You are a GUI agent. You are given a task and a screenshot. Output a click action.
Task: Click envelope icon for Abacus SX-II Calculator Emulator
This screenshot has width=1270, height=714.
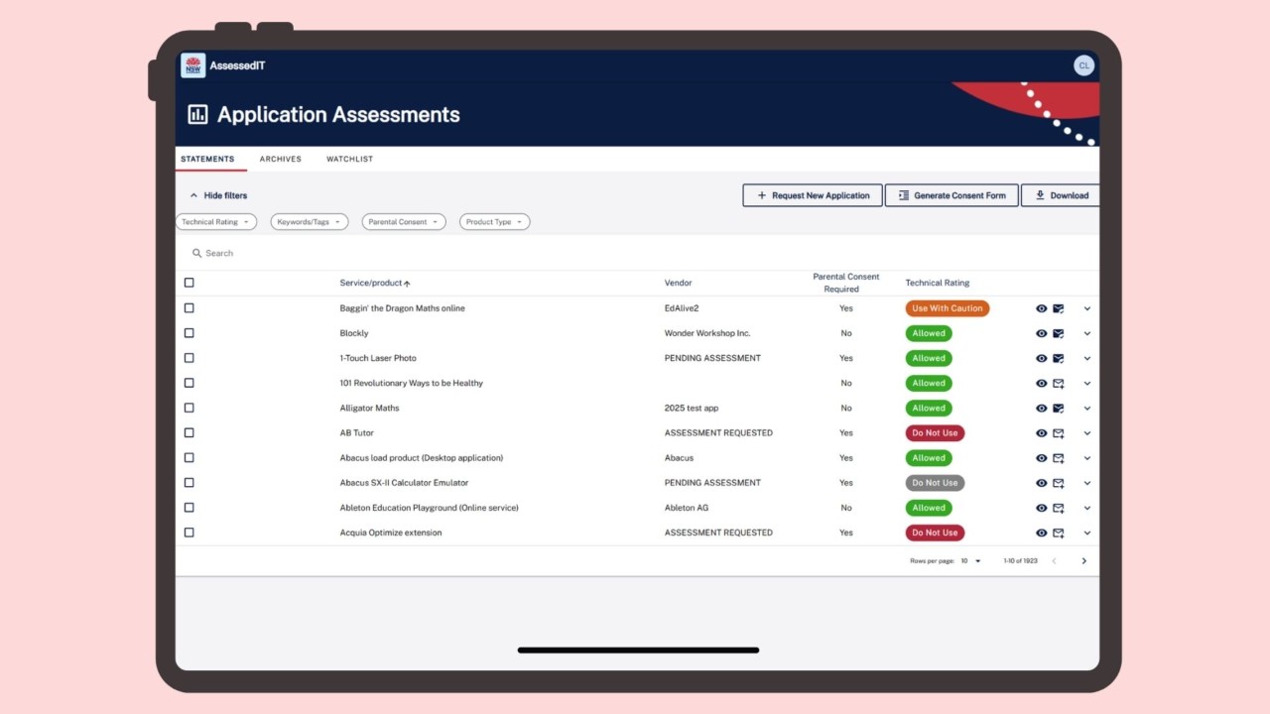(x=1059, y=483)
